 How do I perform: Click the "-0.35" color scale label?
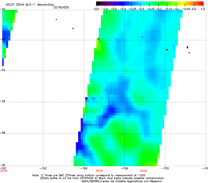point(132,9)
